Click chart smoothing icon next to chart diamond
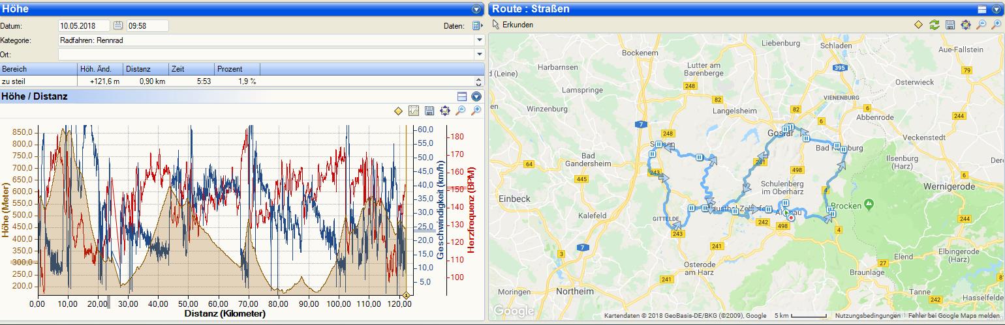The width and height of the screenshot is (1005, 325). (414, 111)
